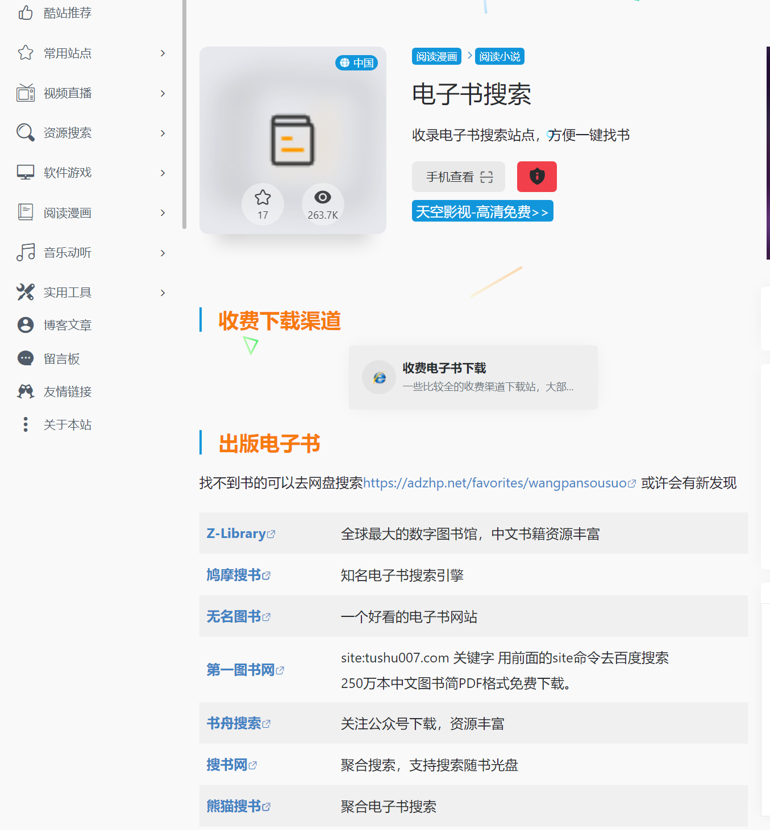Expand the 软件游戏 submenu arrow

163,173
